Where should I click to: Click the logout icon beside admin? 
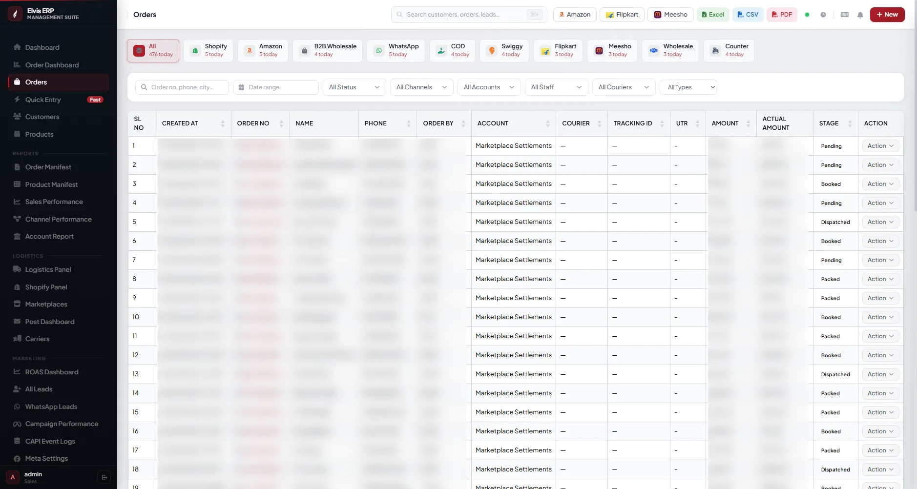coord(104,477)
